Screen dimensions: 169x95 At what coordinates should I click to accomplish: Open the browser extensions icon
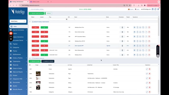pyautogui.click(x=134, y=5)
